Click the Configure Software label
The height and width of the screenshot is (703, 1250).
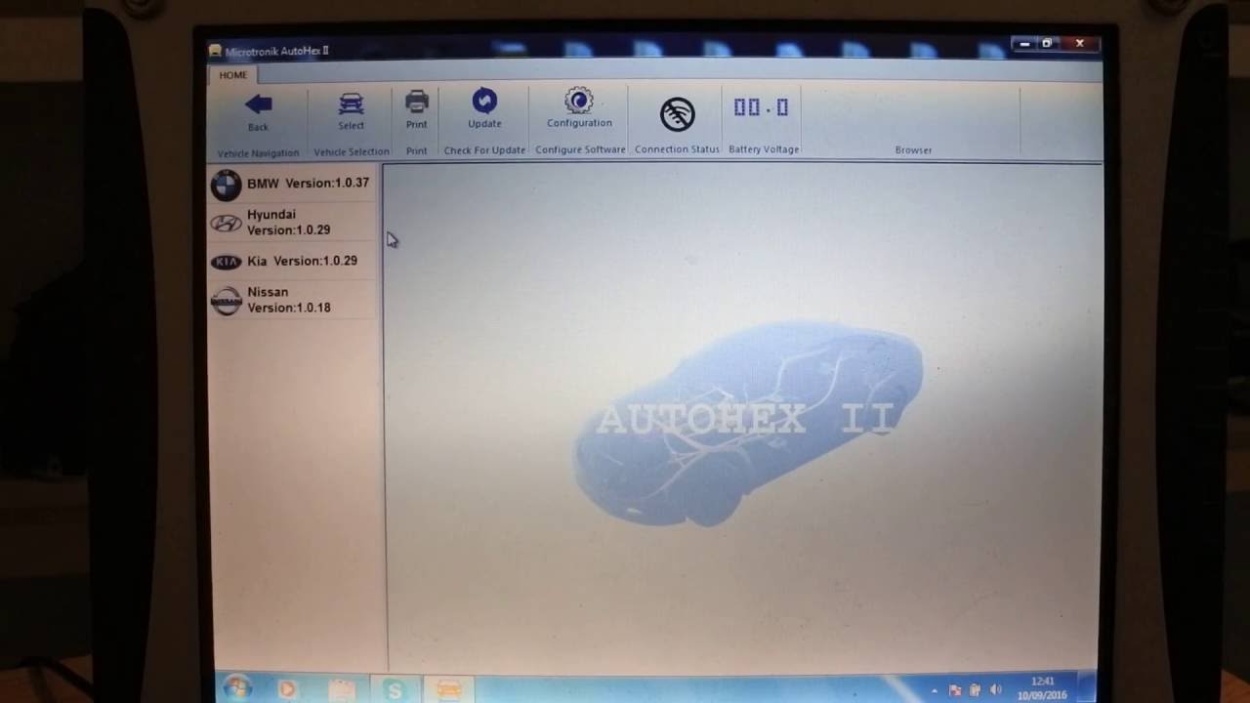click(580, 150)
